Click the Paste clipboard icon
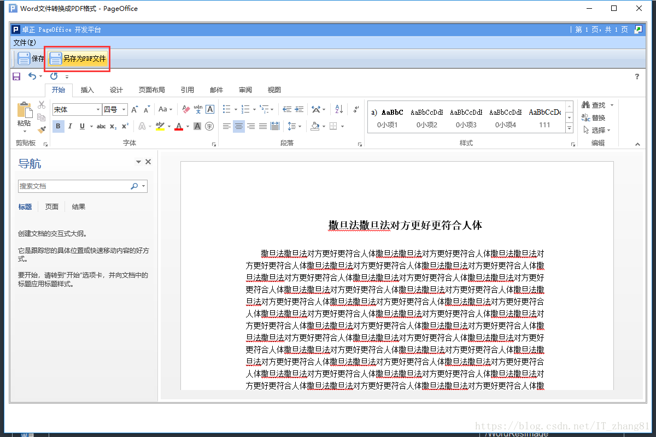The width and height of the screenshot is (656, 437). point(25,110)
